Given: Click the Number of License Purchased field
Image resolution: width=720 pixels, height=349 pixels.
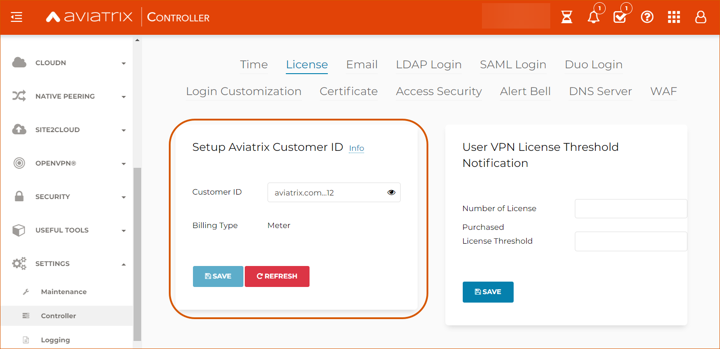Looking at the screenshot, I should click(x=631, y=208).
